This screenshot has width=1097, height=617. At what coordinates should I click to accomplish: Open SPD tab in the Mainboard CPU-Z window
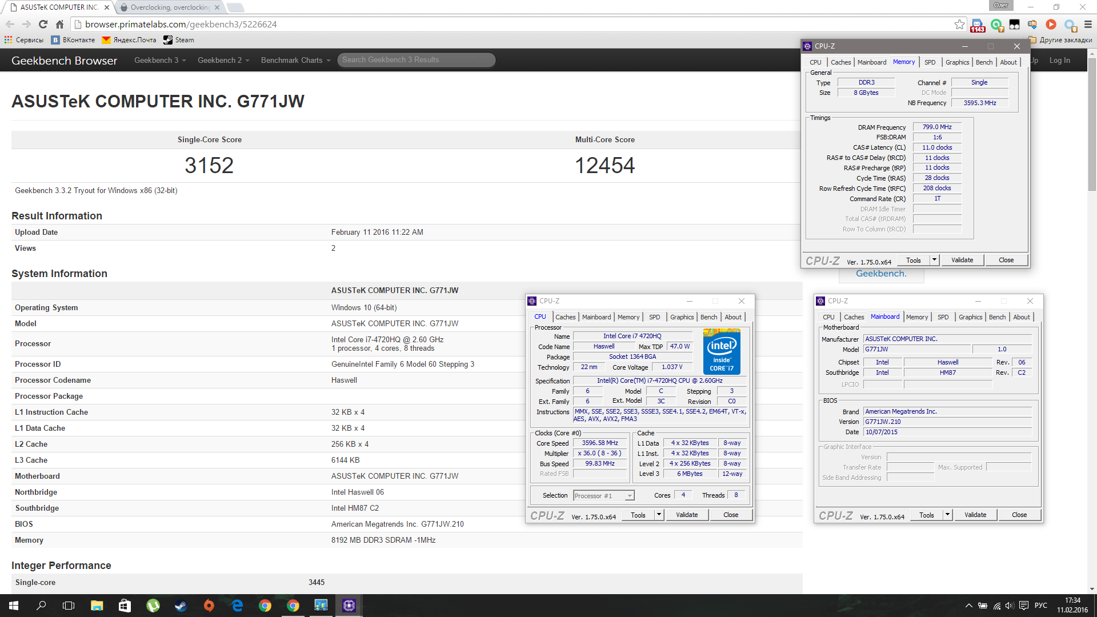[943, 317]
